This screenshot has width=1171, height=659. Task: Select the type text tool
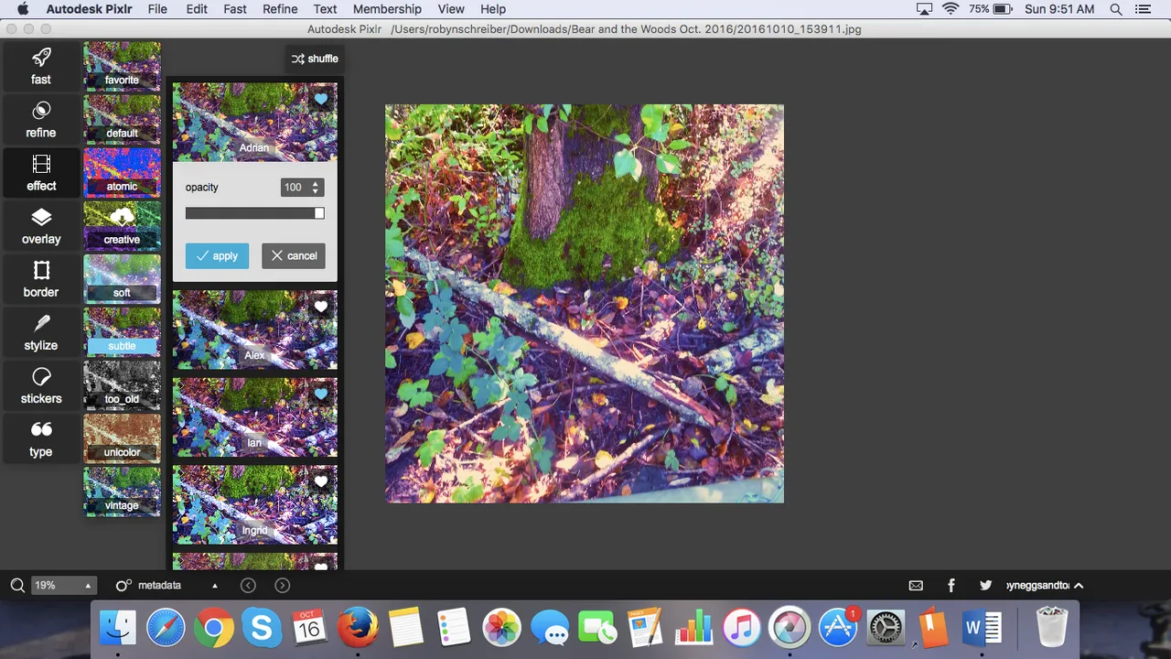pos(41,438)
